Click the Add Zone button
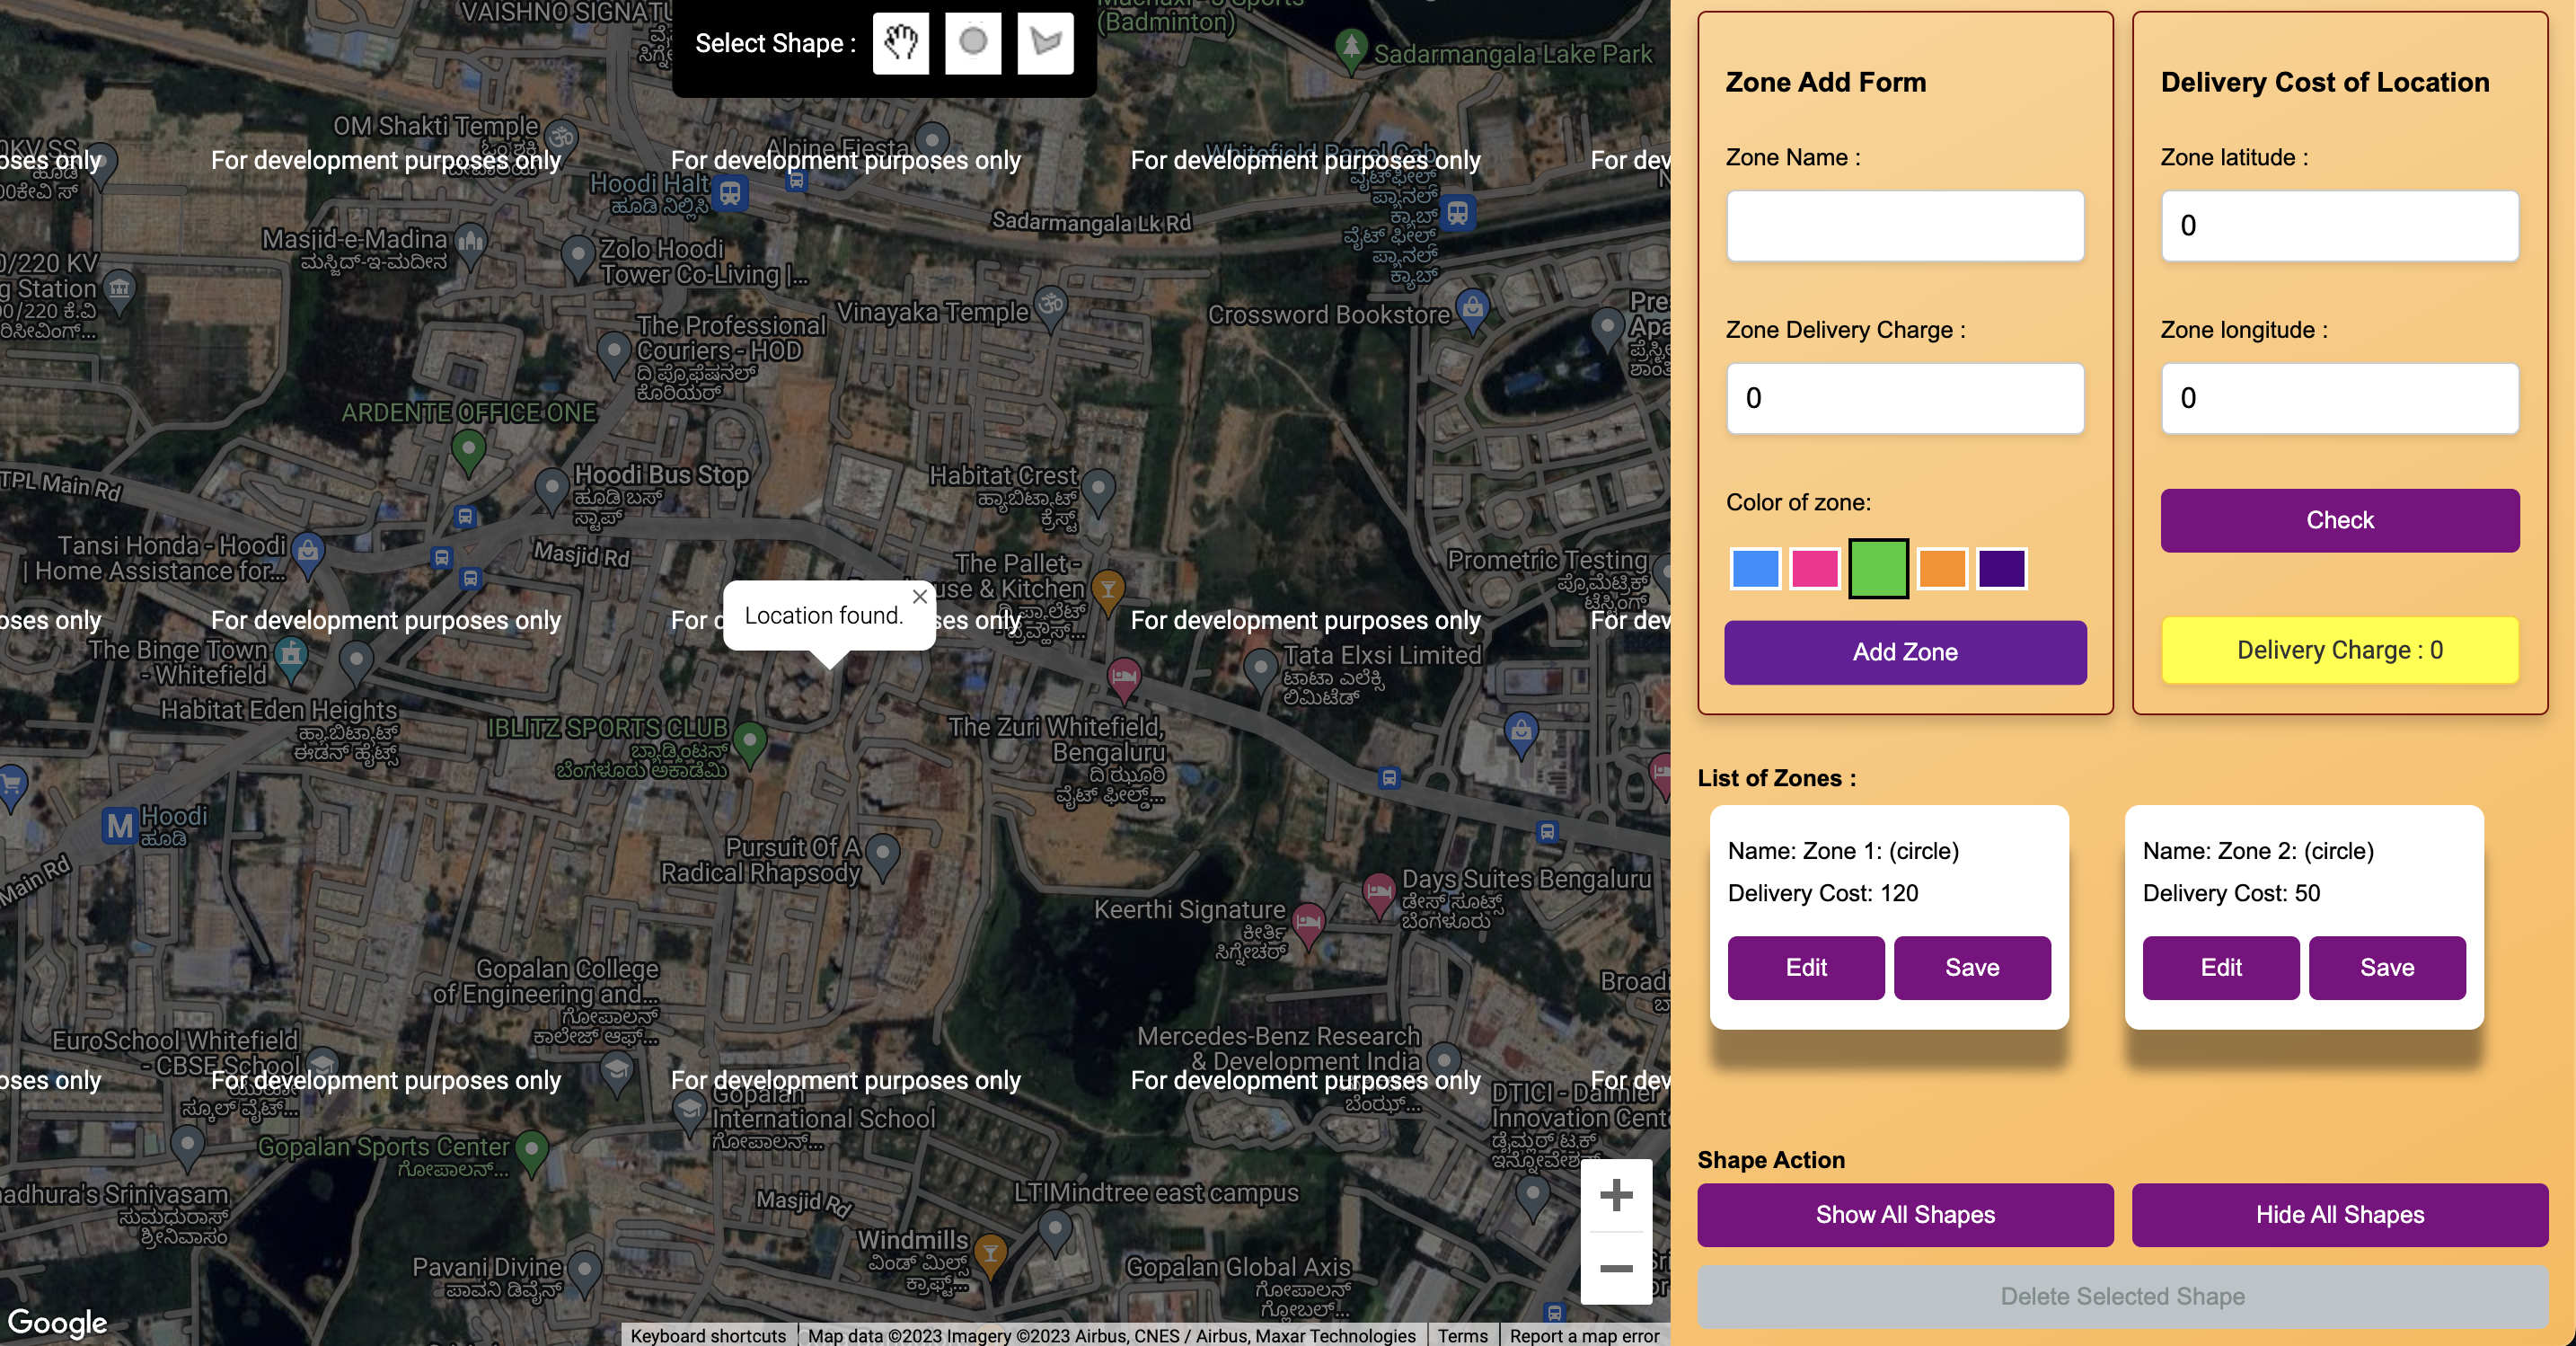This screenshot has width=2576, height=1346. coord(1905,652)
